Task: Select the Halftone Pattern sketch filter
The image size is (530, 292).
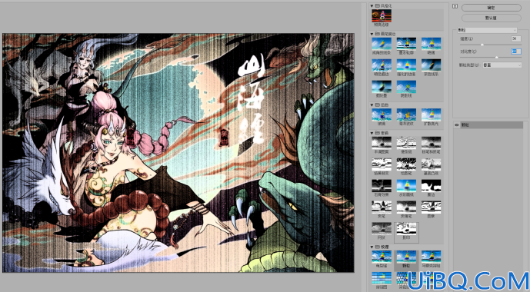Action: point(382,143)
